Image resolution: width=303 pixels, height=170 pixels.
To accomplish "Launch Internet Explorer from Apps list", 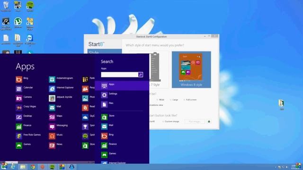I will point(61,89).
